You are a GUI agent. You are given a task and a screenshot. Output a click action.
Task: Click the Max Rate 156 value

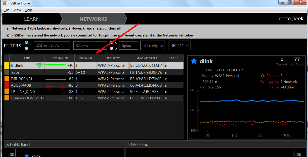(218, 87)
